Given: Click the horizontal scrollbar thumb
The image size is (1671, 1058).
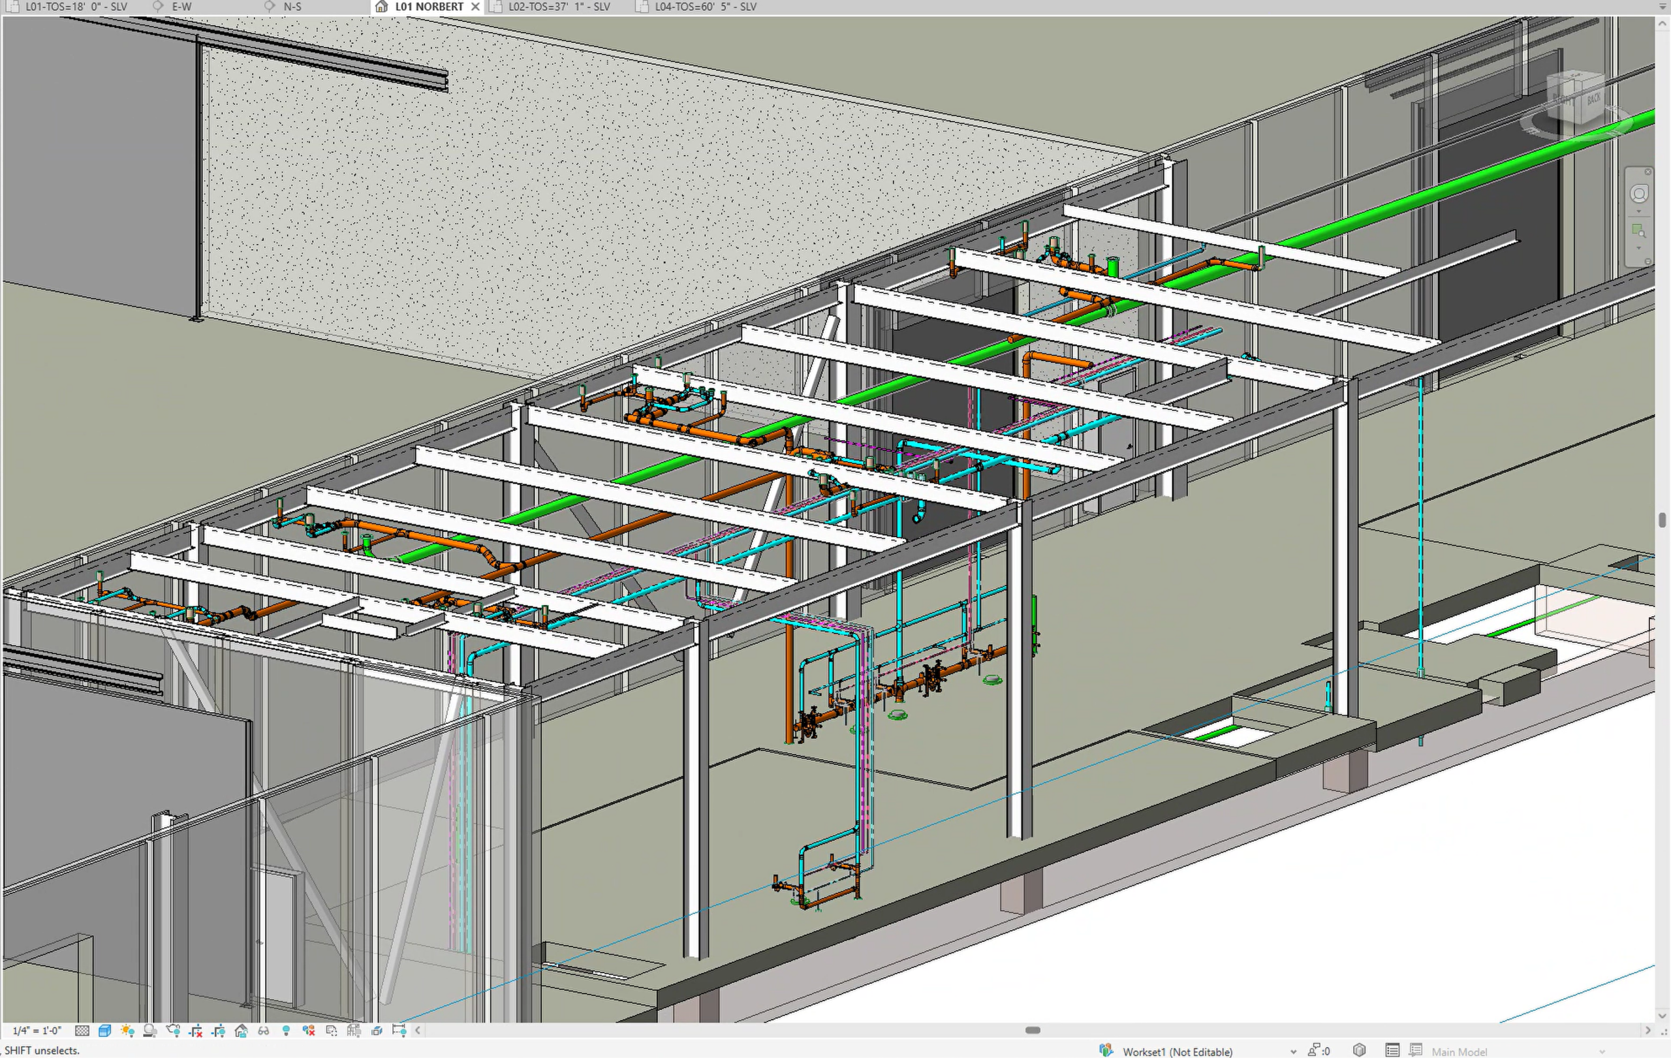Looking at the screenshot, I should (x=1033, y=1030).
